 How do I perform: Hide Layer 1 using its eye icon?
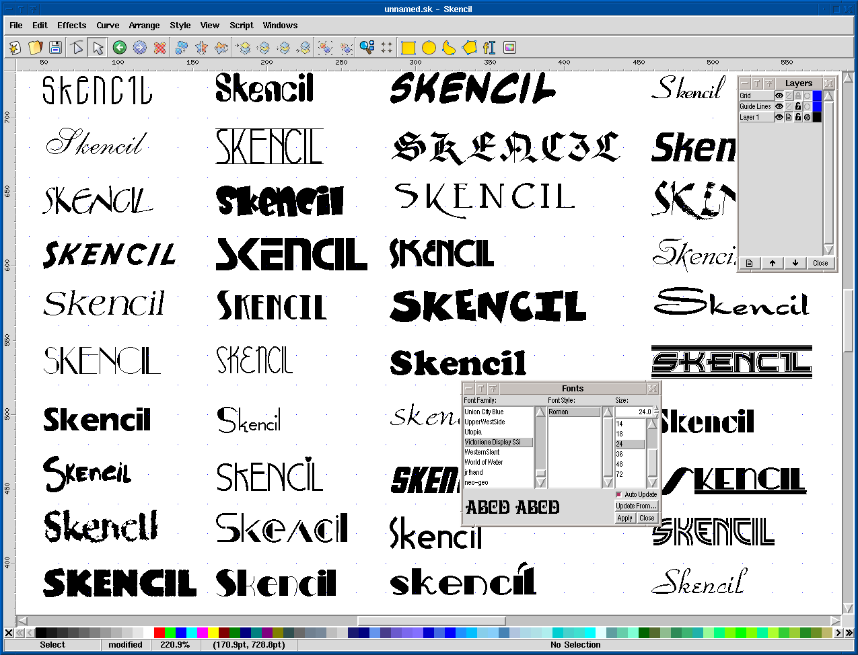click(x=779, y=117)
